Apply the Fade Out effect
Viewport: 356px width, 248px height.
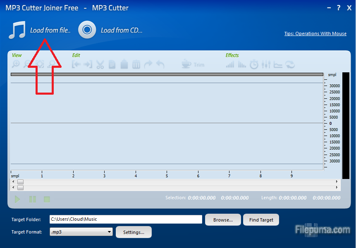[x=242, y=64]
